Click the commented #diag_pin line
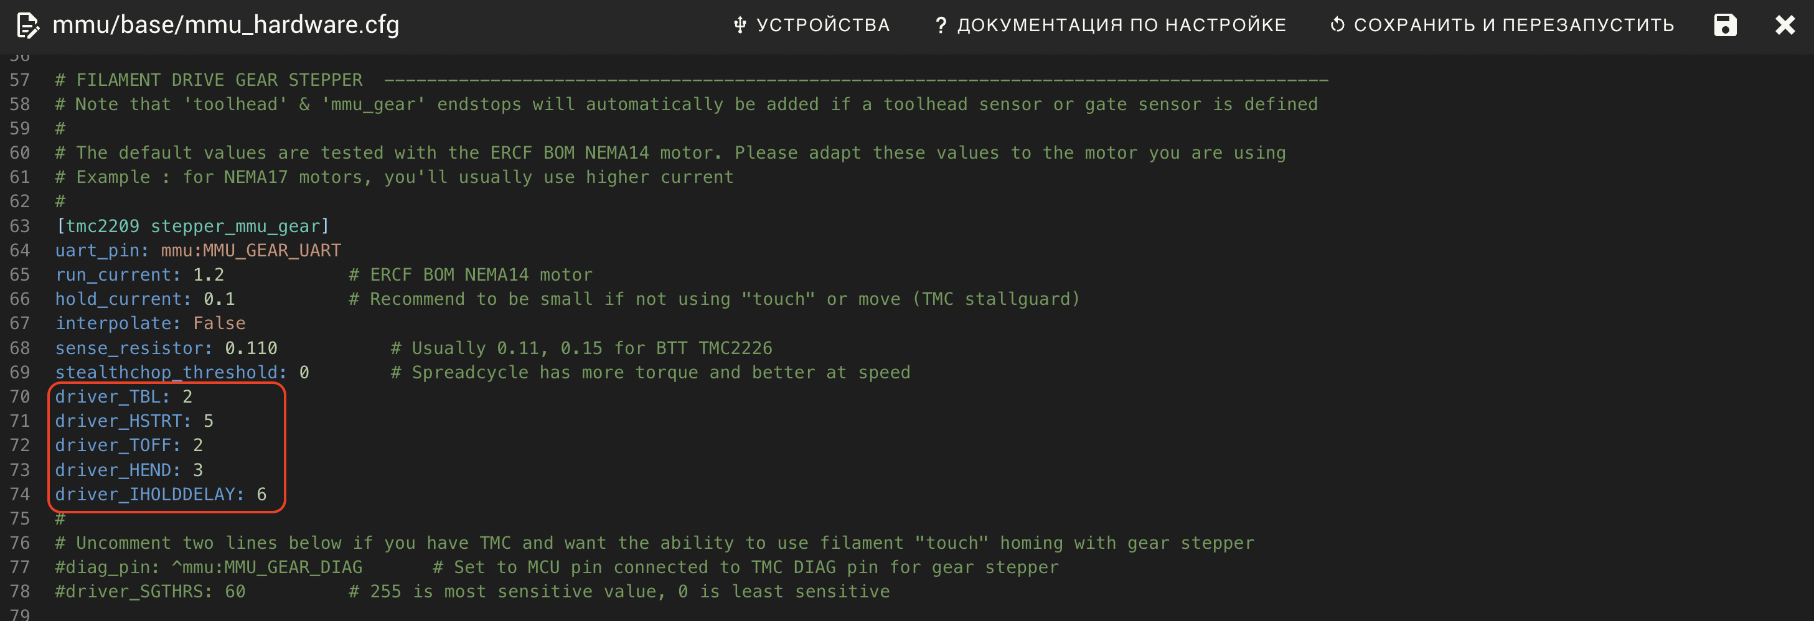This screenshot has width=1814, height=621. pos(209,567)
